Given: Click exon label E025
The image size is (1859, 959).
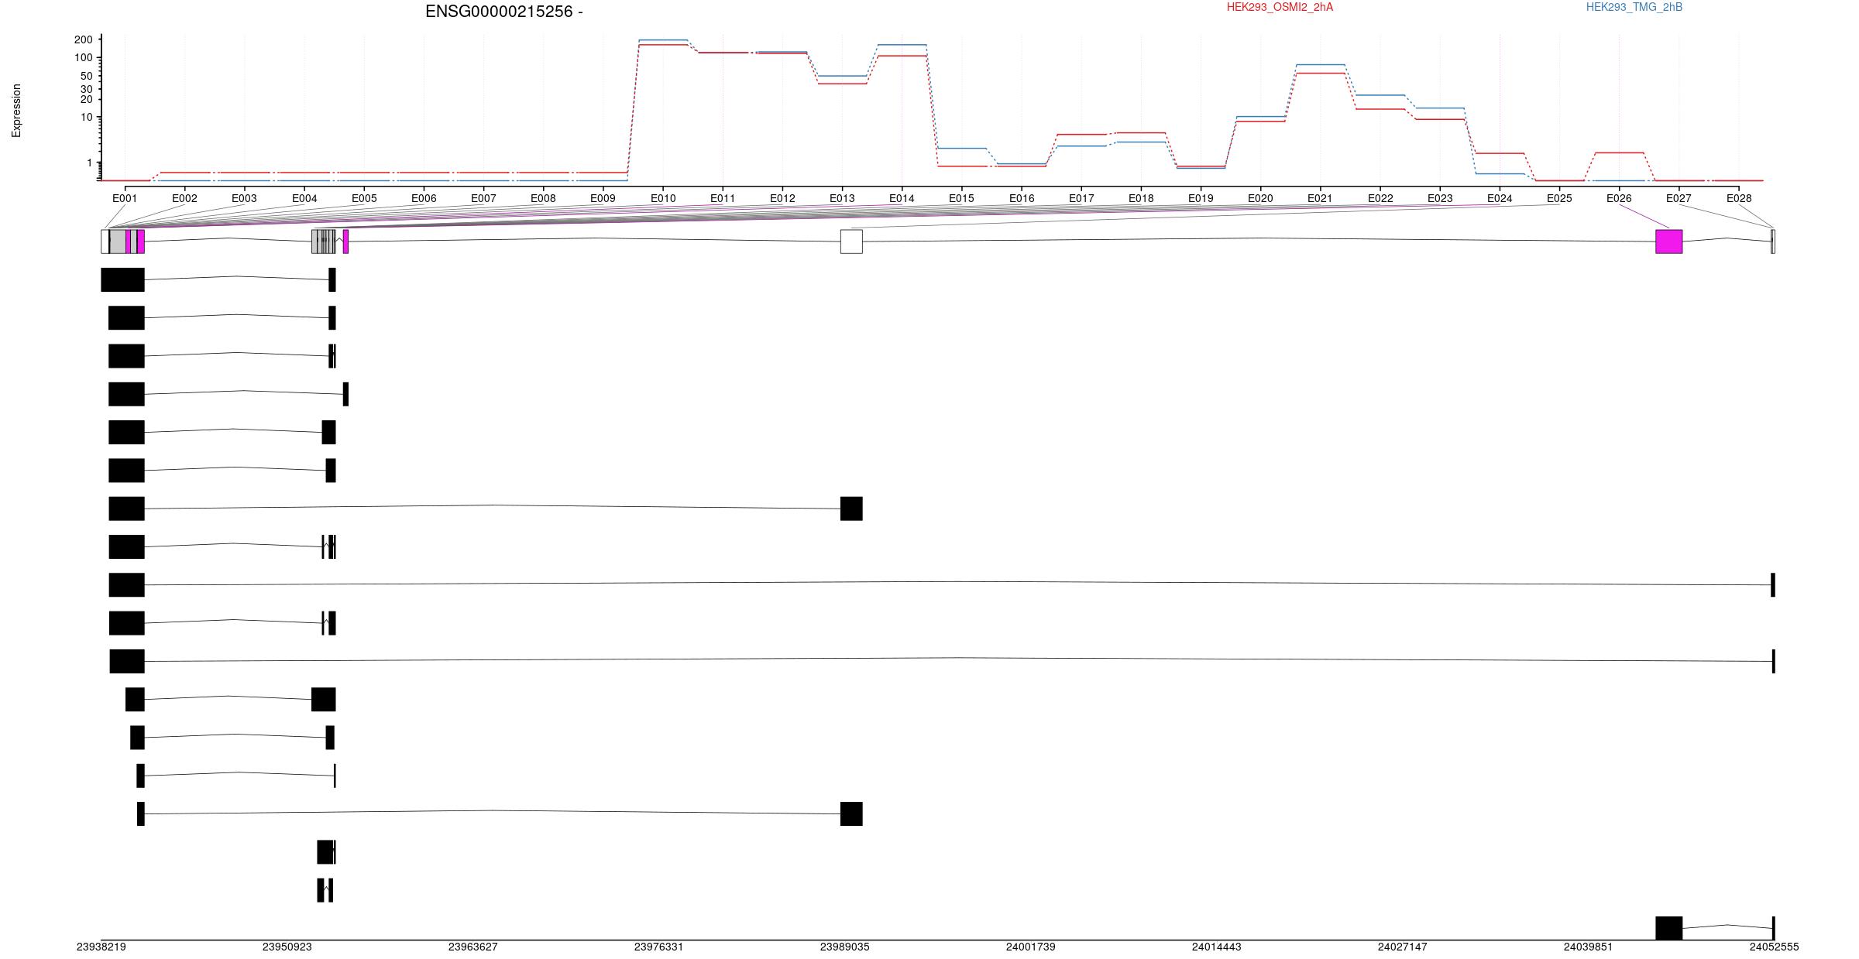Looking at the screenshot, I should click(x=1559, y=198).
